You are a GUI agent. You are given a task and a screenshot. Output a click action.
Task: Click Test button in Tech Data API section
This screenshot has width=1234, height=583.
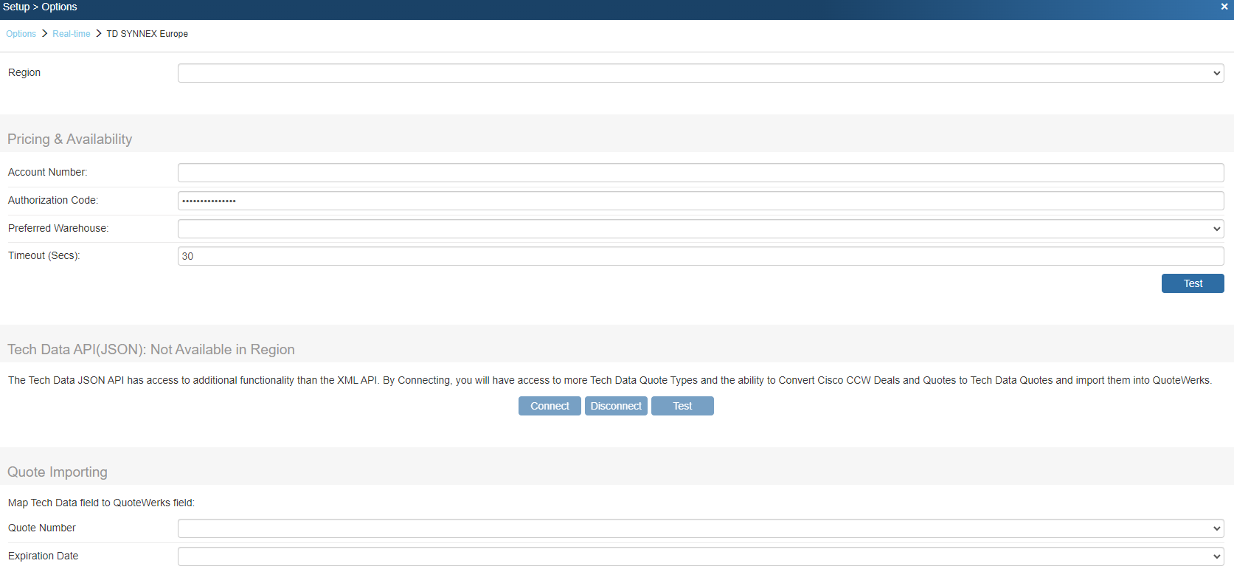682,406
